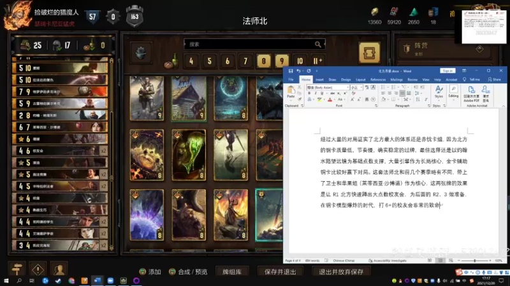Toggle Italic formatting in Word

(x=315, y=93)
